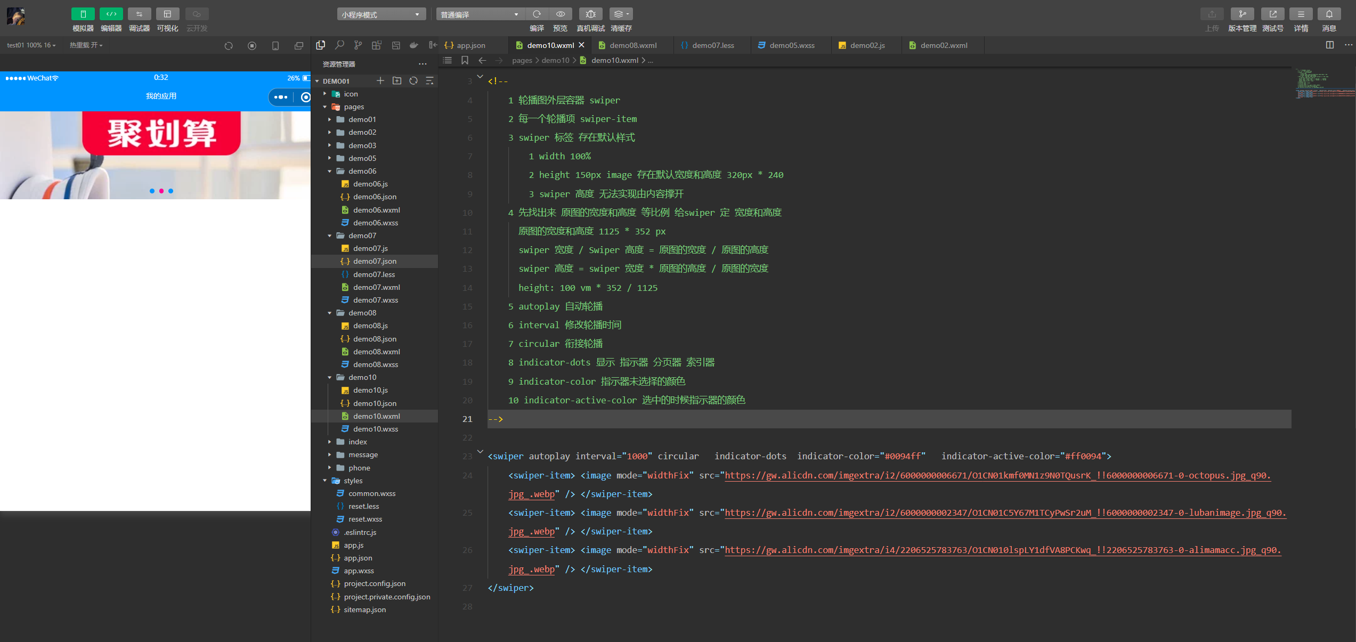
Task: Collapse all folders in explorer
Action: coord(429,81)
